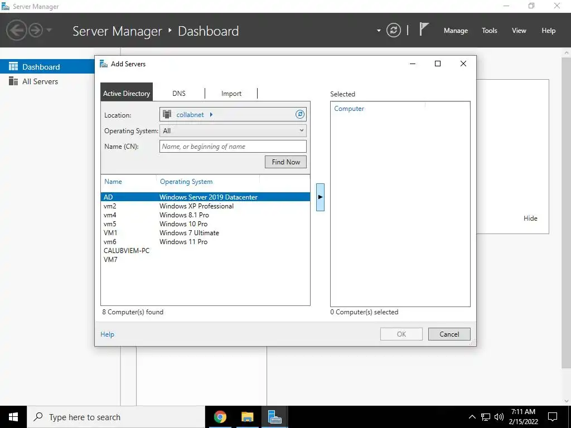Open File Explorer from the taskbar
571x428 pixels.
[x=247, y=417]
